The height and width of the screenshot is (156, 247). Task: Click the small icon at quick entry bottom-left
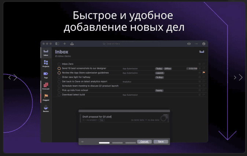[x=82, y=142]
